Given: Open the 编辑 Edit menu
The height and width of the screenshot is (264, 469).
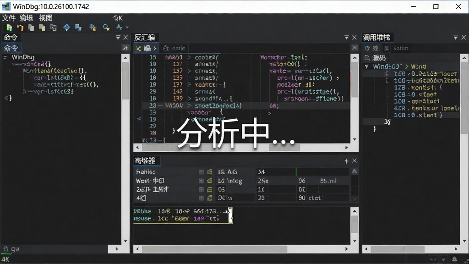Looking at the screenshot, I should click(x=26, y=18).
